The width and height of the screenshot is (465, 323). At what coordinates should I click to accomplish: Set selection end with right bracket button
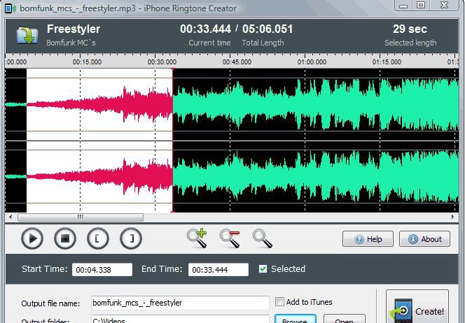[131, 238]
